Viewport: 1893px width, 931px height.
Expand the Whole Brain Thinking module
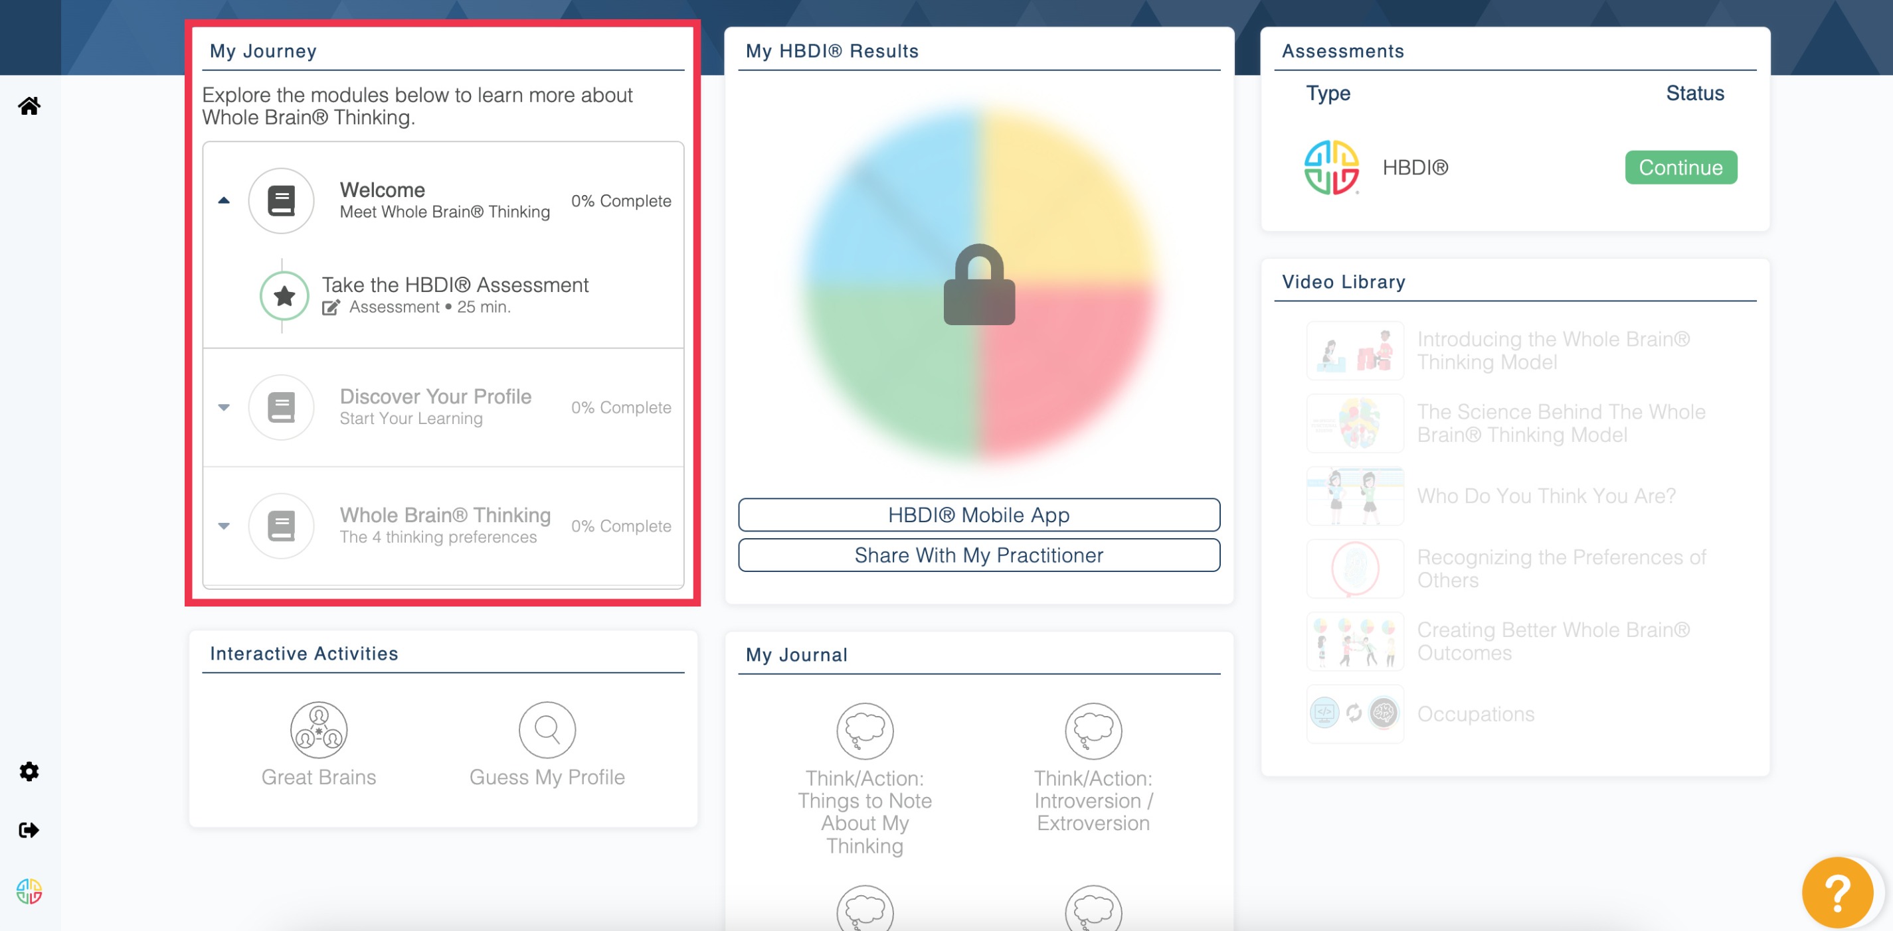pos(224,526)
